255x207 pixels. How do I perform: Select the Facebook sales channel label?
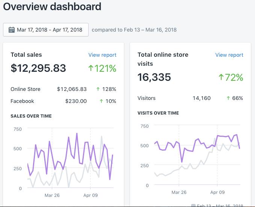22,101
